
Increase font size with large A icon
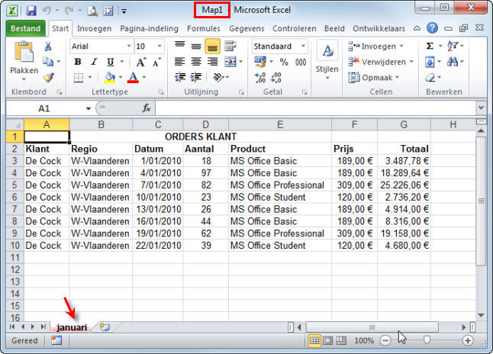tap(140, 62)
